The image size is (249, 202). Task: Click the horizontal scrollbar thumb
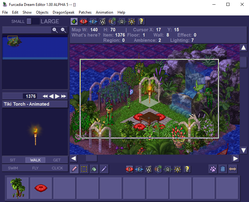tap(91, 158)
